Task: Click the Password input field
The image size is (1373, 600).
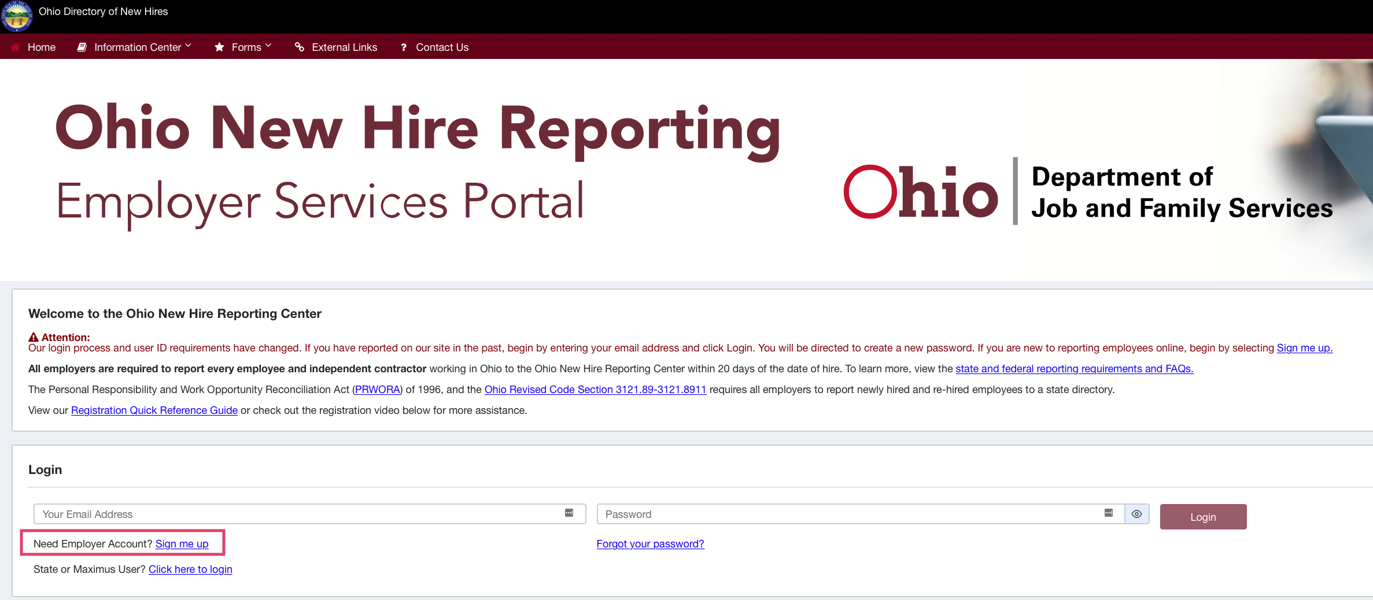Action: click(x=861, y=514)
